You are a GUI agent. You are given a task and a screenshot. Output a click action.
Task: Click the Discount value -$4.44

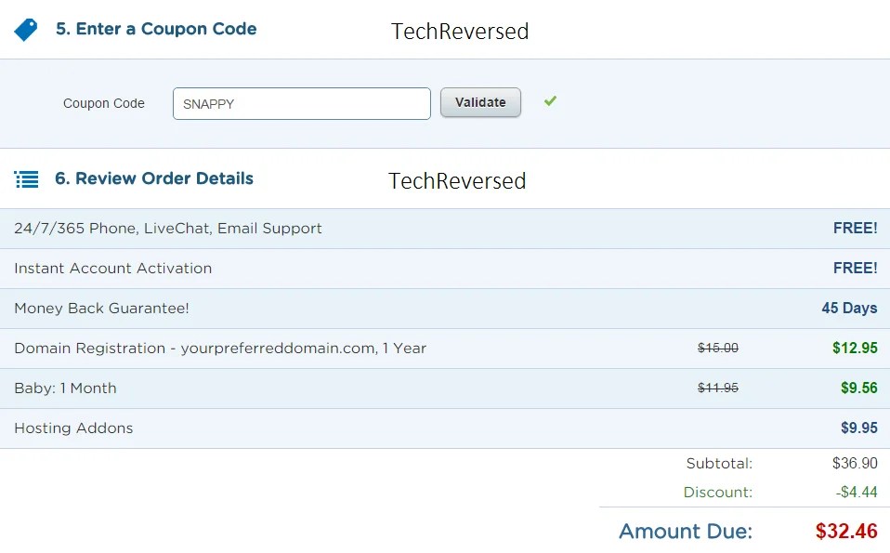[857, 492]
